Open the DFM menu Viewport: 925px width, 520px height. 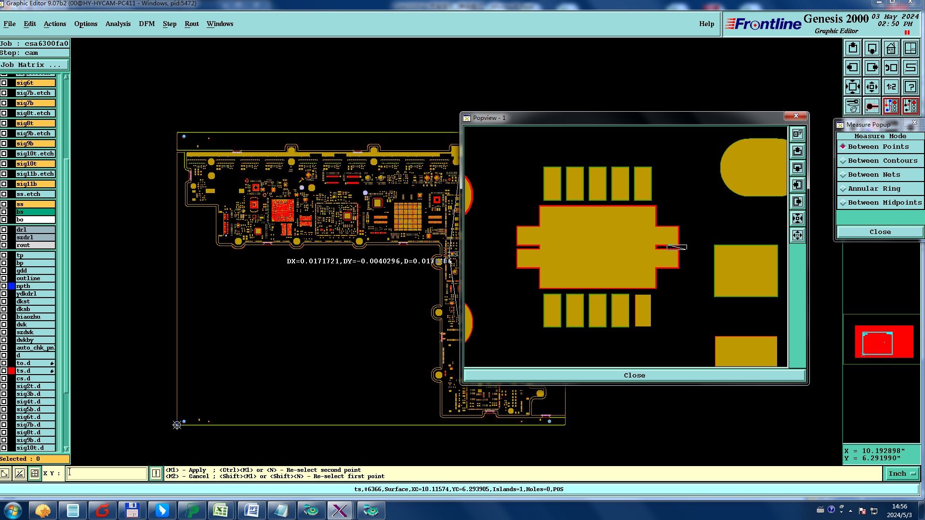pos(146,24)
